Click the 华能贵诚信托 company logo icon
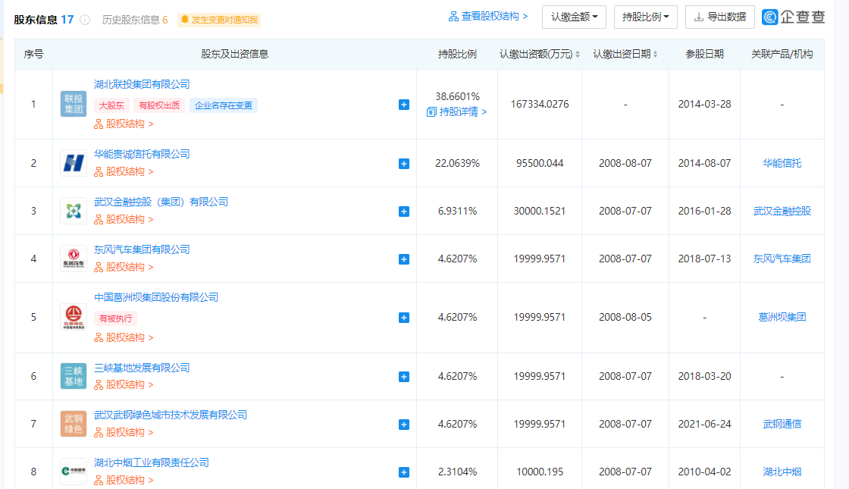This screenshot has width=849, height=489. (74, 163)
